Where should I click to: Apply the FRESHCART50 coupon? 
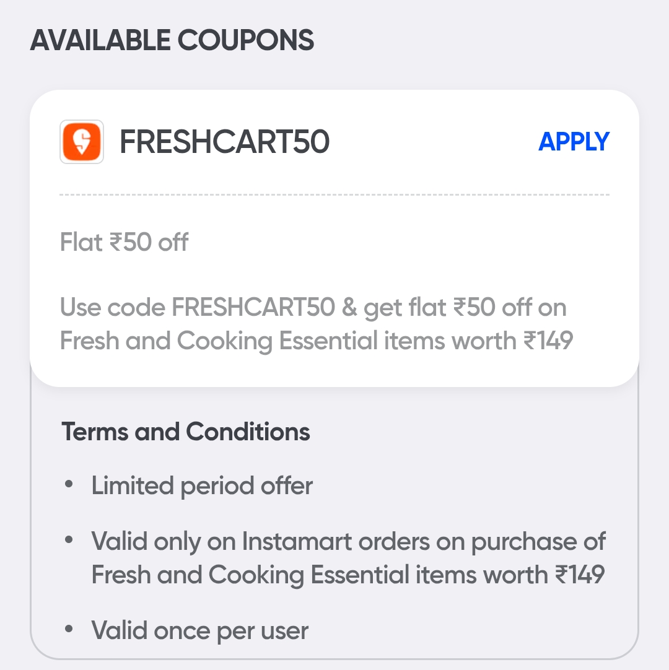574,142
